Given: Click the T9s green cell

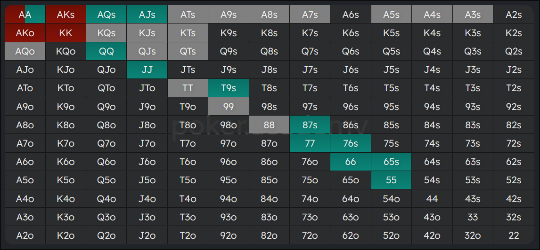Looking at the screenshot, I should pos(229,88).
